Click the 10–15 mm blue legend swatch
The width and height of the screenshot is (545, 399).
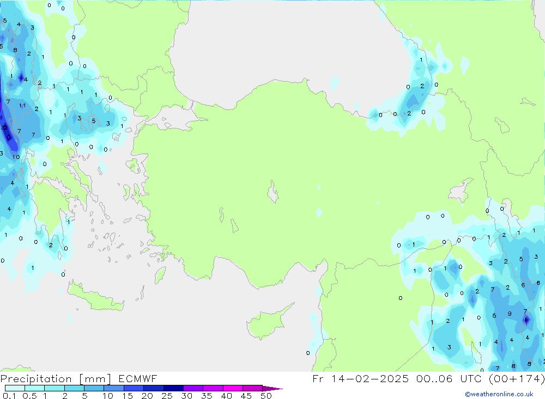click(x=114, y=388)
